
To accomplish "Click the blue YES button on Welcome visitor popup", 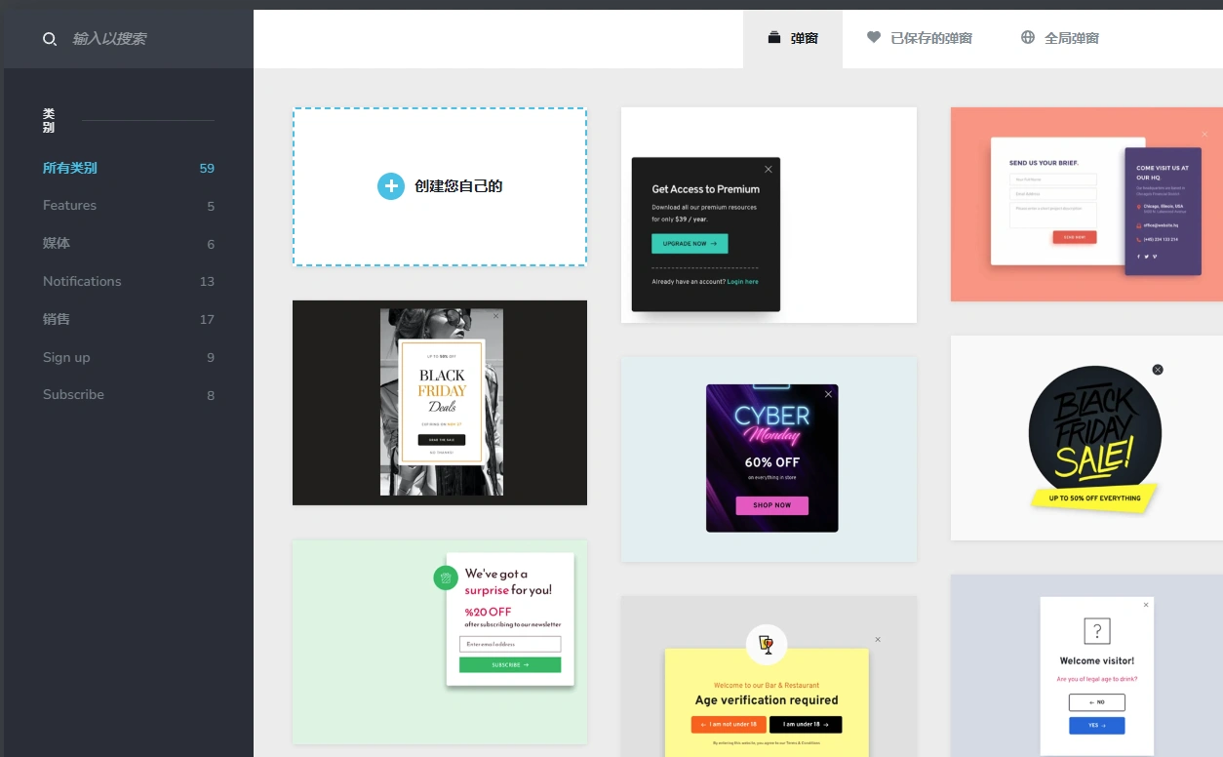I will [x=1096, y=725].
